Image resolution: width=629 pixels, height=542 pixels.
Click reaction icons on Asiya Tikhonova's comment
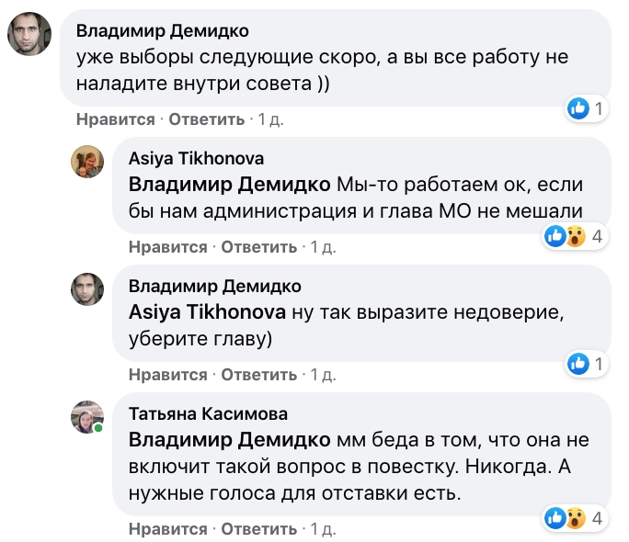click(x=565, y=237)
